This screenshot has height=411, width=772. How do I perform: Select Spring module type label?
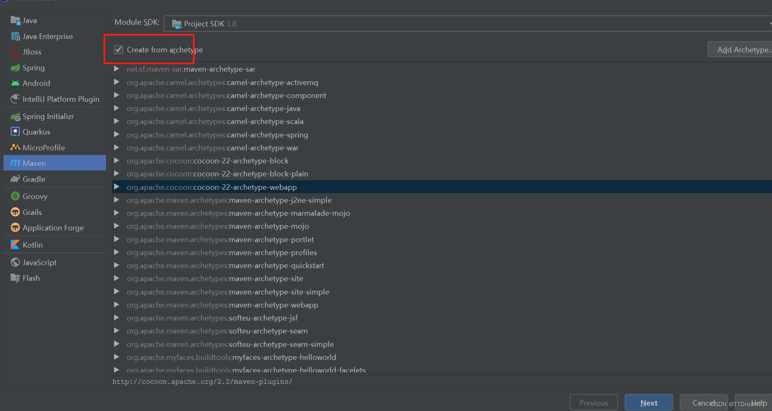pyautogui.click(x=34, y=68)
